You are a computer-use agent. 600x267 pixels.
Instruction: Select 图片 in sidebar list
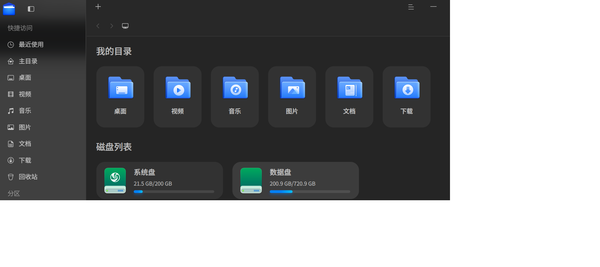point(43,127)
